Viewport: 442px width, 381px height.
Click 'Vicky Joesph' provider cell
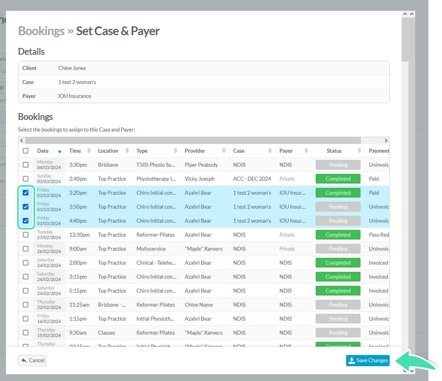coord(199,179)
